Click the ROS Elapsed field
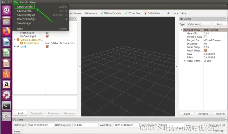 [85, 125]
